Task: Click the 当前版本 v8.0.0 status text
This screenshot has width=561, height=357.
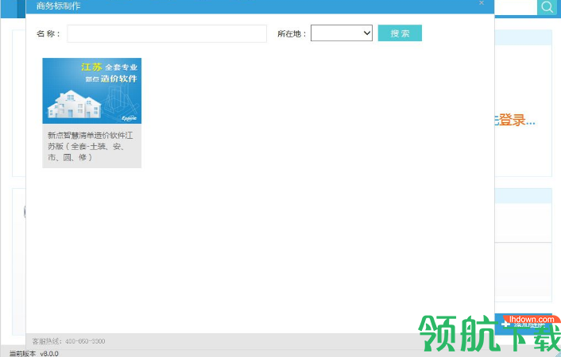Action: point(33,353)
